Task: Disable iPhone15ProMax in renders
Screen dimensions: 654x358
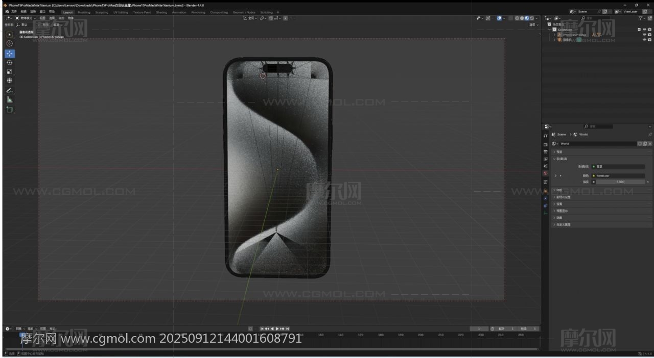Action: tap(649, 35)
